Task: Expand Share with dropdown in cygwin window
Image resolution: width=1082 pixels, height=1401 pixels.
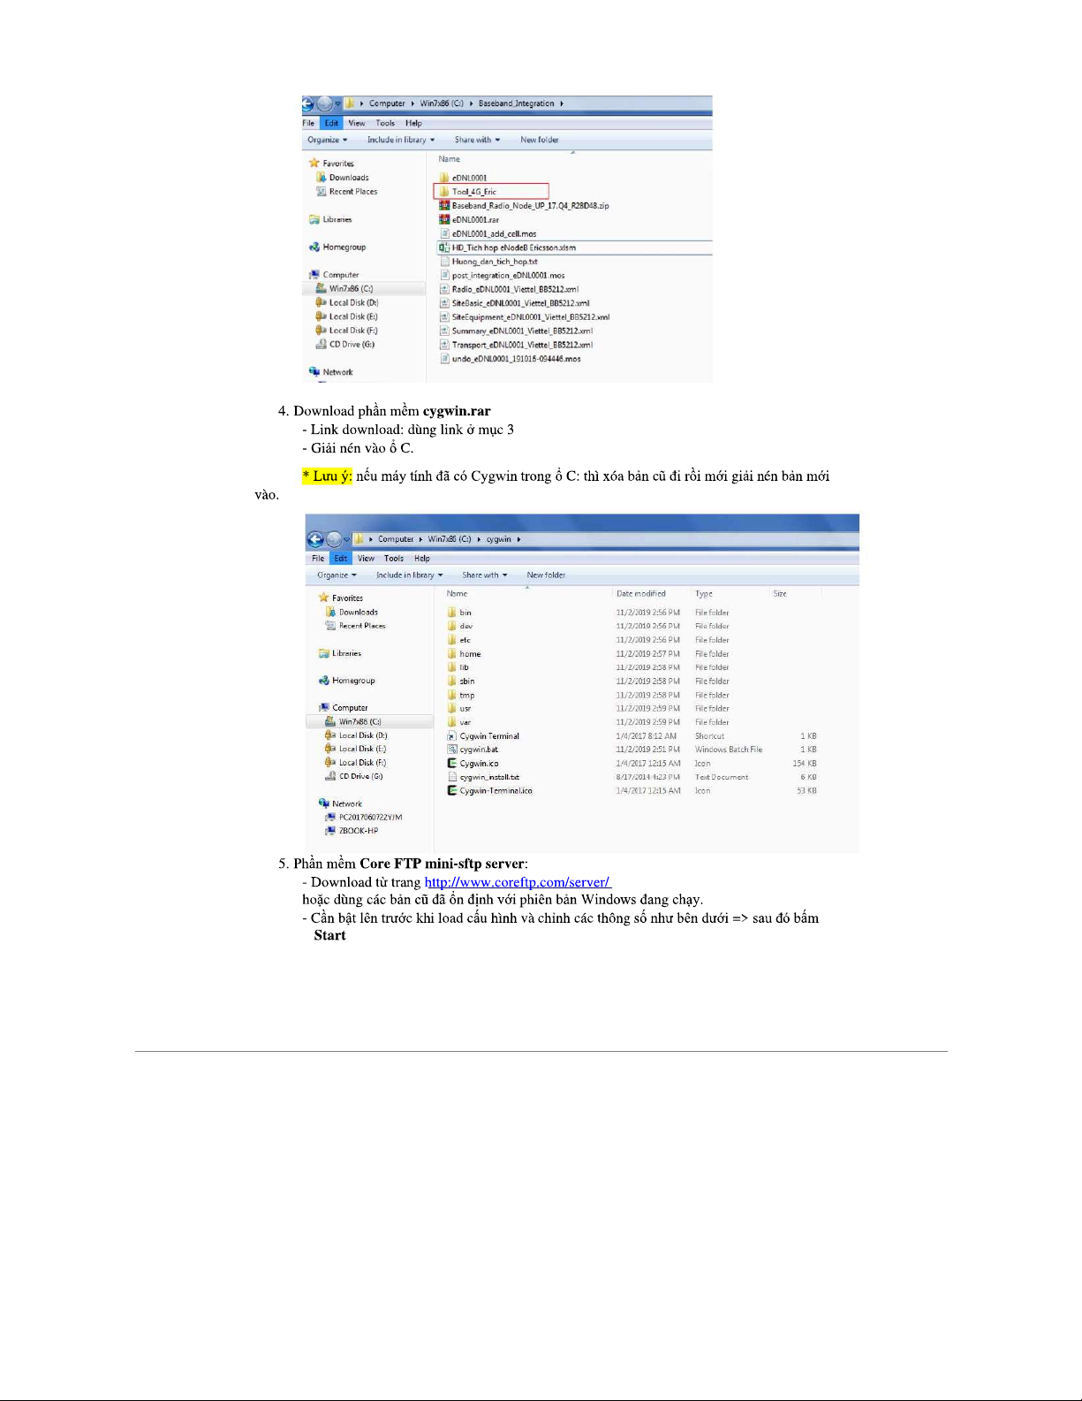Action: (x=484, y=575)
